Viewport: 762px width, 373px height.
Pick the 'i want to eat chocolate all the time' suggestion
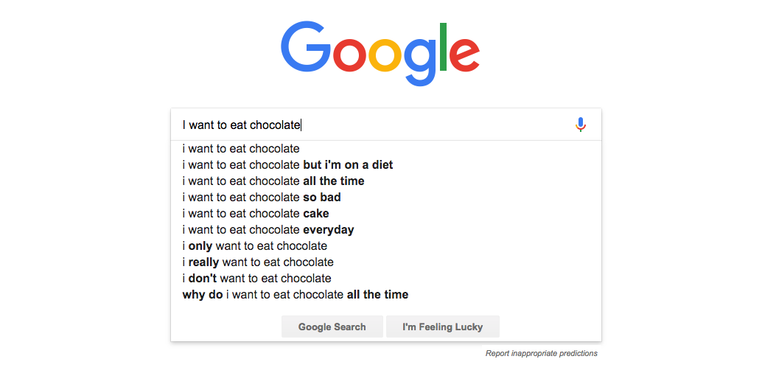(273, 181)
